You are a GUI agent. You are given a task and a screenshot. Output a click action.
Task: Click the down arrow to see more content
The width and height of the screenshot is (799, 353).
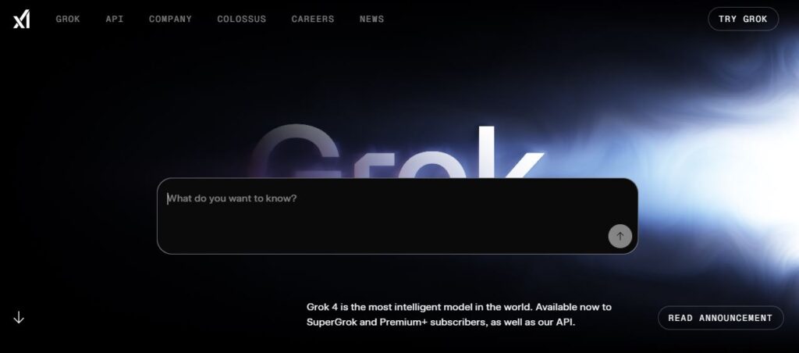pos(19,317)
